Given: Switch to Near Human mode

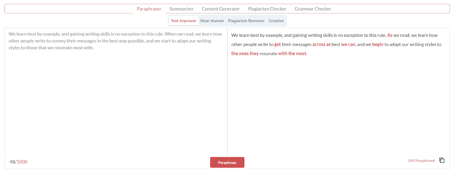Looking at the screenshot, I should pyautogui.click(x=212, y=21).
